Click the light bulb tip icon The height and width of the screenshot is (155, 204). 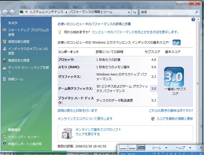[60, 32]
